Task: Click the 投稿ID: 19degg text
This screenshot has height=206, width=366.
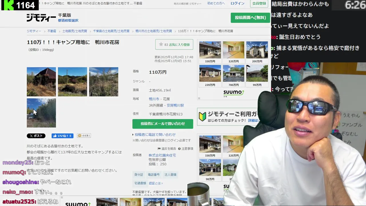Action: pos(41,50)
